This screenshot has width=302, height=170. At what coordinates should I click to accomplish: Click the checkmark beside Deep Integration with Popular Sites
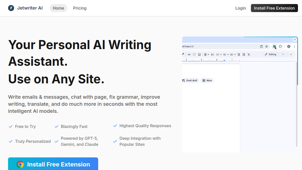pyautogui.click(x=115, y=141)
